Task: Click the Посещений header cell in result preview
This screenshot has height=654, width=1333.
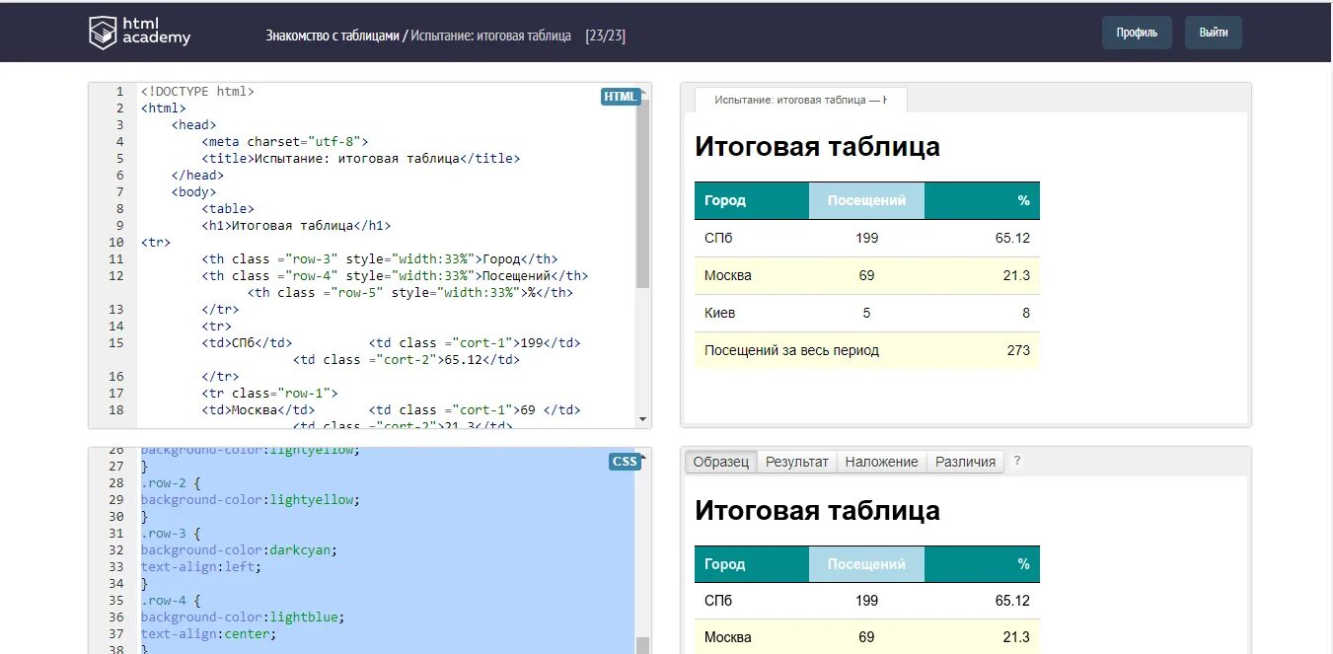Action: (866, 200)
